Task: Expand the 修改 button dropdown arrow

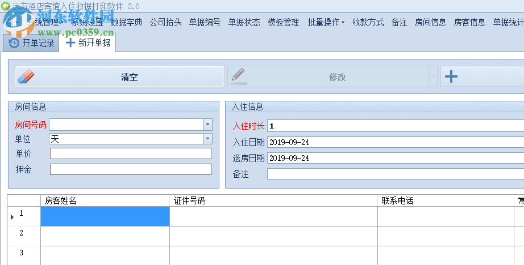Action: click(432, 76)
